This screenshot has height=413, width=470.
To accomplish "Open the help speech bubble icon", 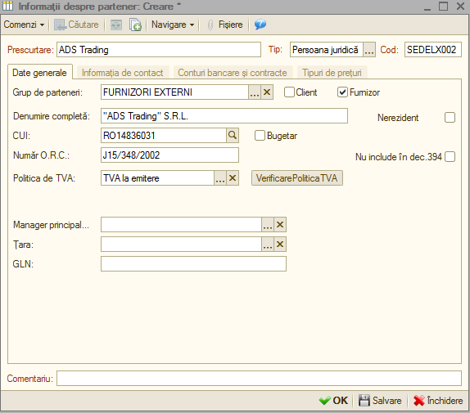I will pyautogui.click(x=260, y=25).
